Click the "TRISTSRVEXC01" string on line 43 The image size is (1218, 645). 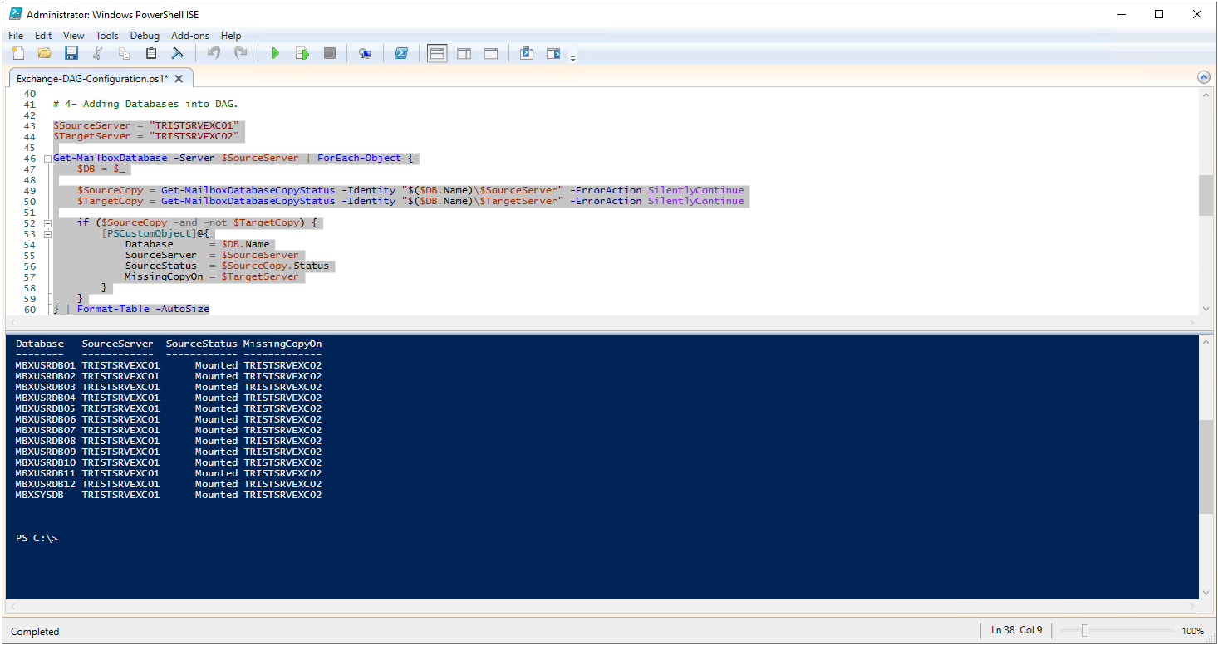[x=194, y=125]
